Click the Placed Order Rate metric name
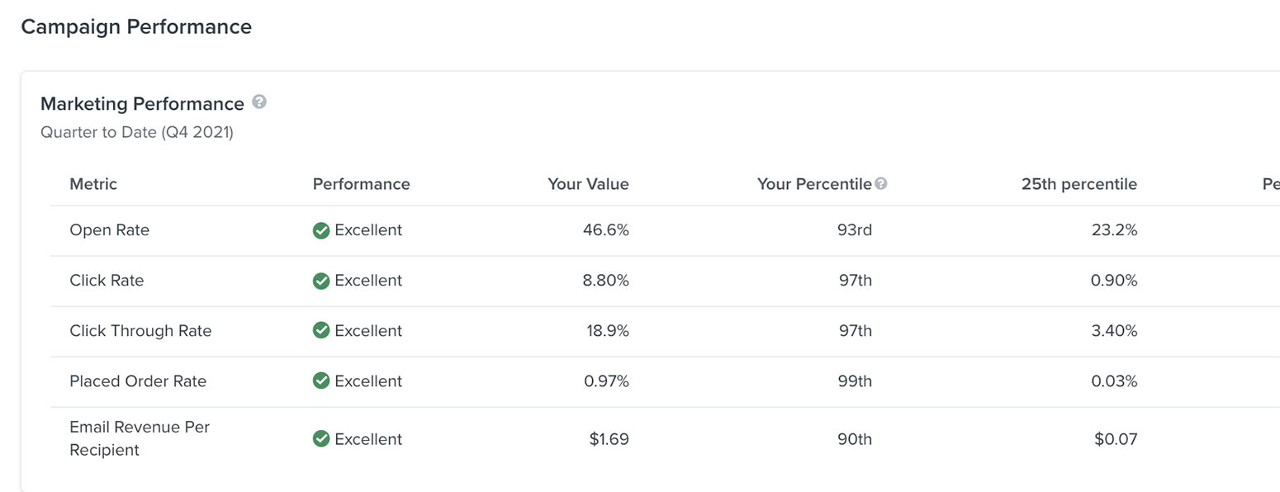 tap(137, 381)
